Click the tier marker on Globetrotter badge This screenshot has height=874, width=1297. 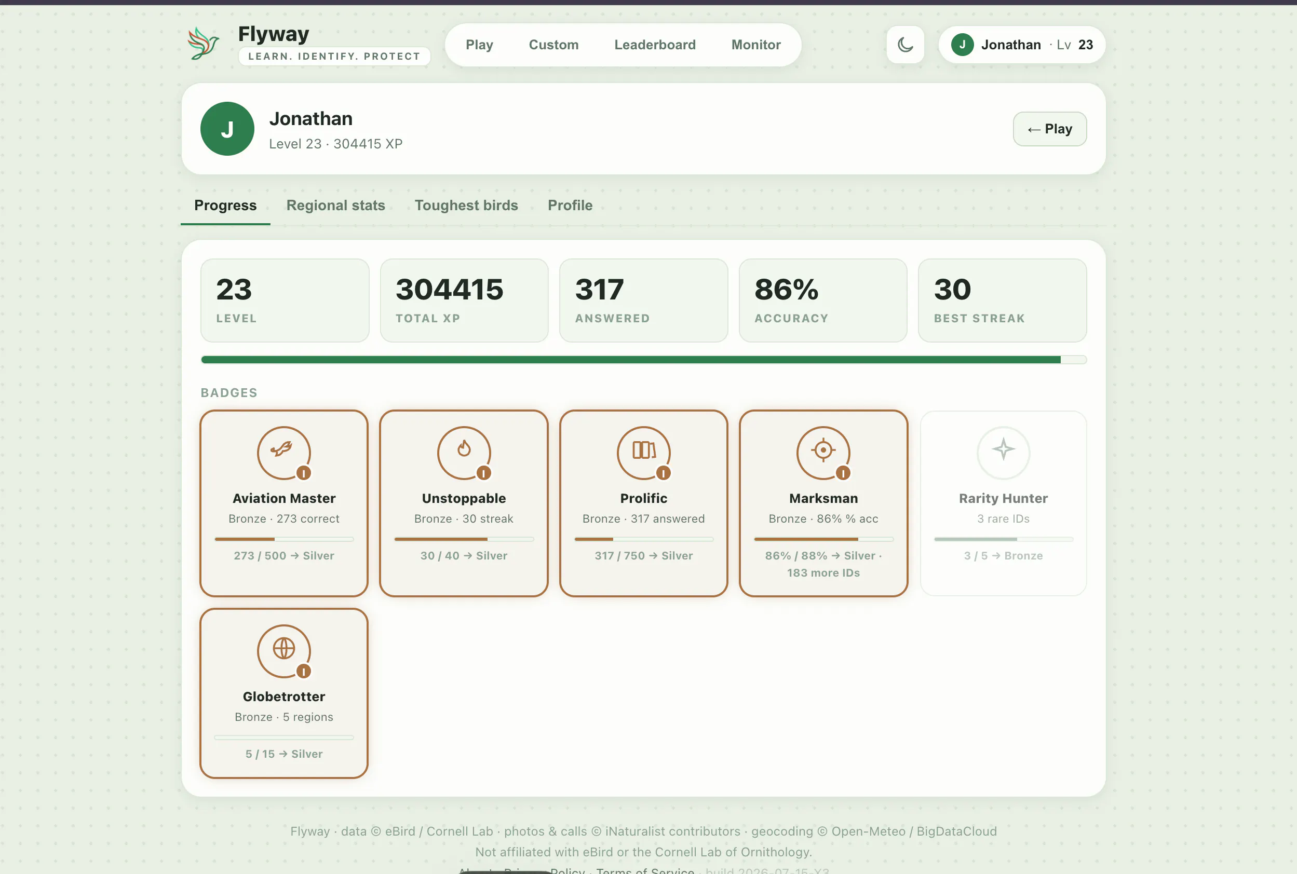(x=303, y=672)
